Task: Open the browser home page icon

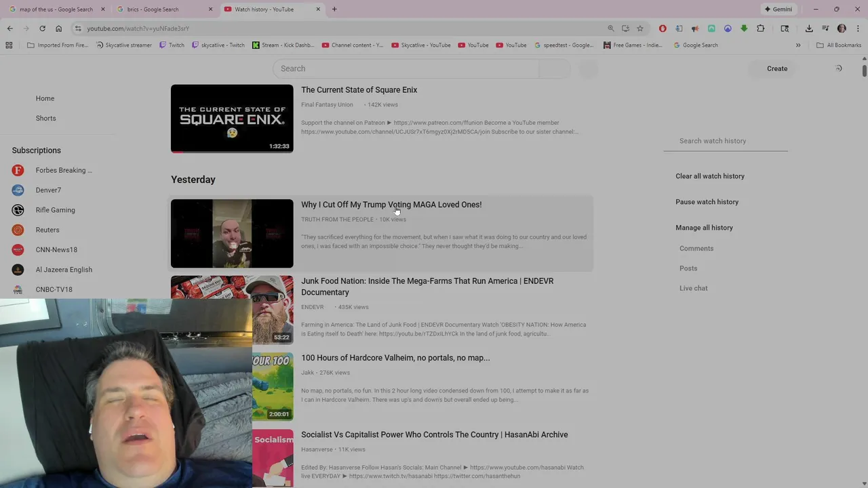Action: tap(58, 28)
